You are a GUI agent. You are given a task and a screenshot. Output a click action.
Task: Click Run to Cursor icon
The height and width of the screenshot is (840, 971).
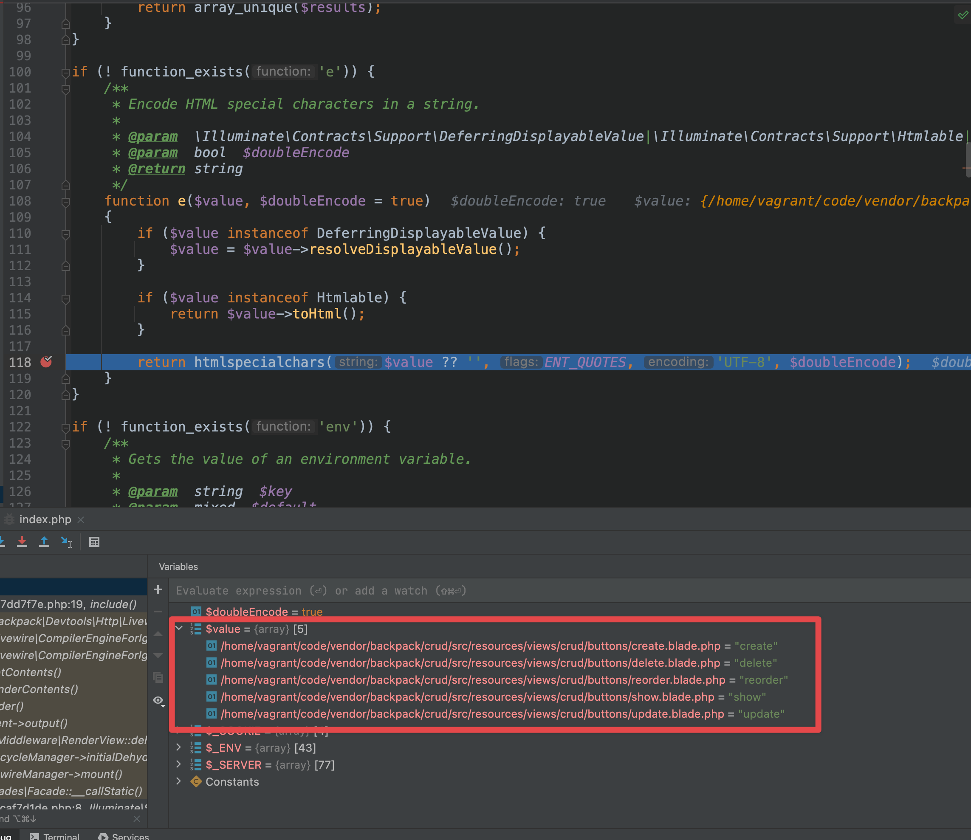coord(67,542)
